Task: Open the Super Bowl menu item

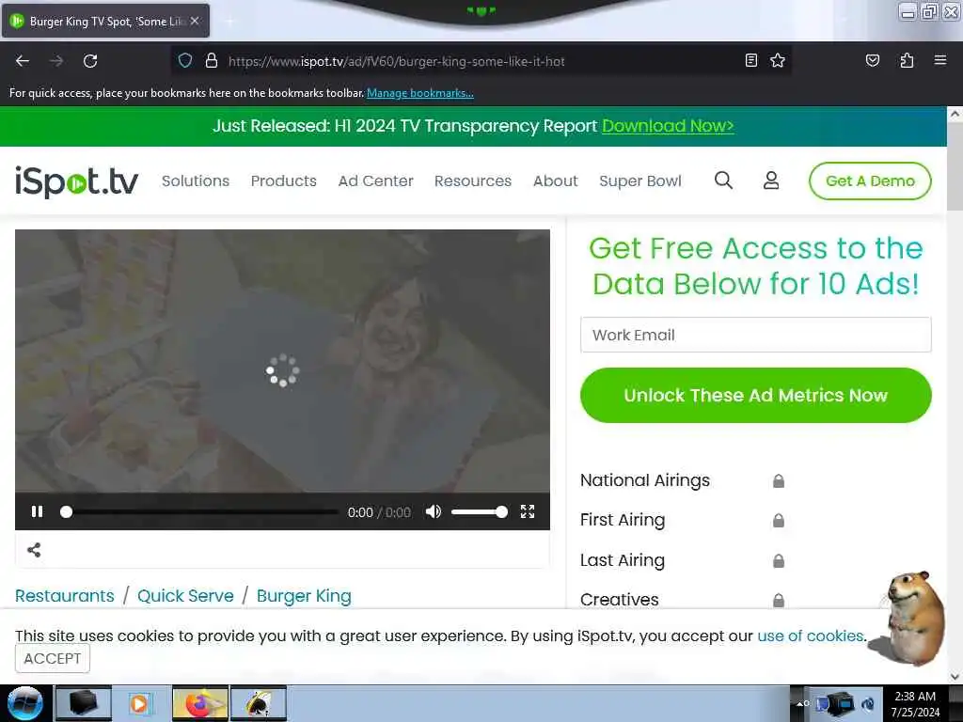Action: point(639,181)
